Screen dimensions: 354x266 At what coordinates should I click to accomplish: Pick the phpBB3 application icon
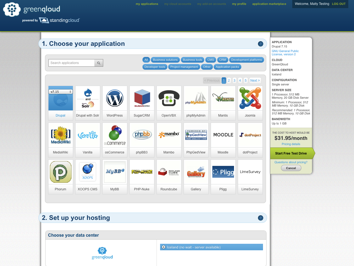point(142,135)
